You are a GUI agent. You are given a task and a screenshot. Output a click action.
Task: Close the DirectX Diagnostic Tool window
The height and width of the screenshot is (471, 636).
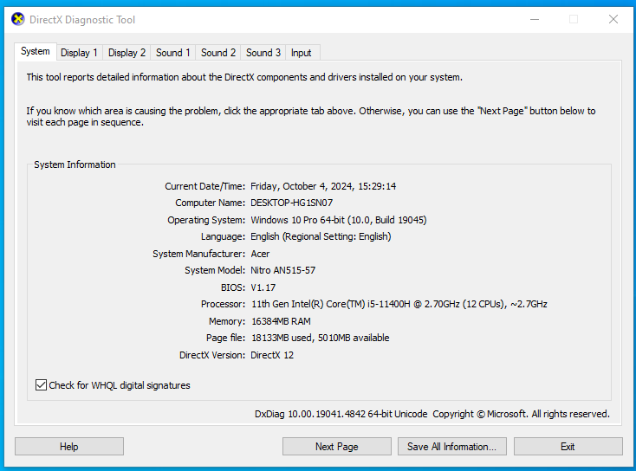[x=613, y=19]
